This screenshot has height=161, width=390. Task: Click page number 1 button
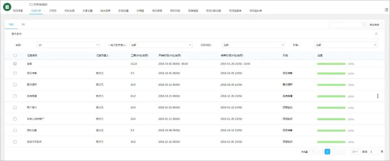pos(327,152)
